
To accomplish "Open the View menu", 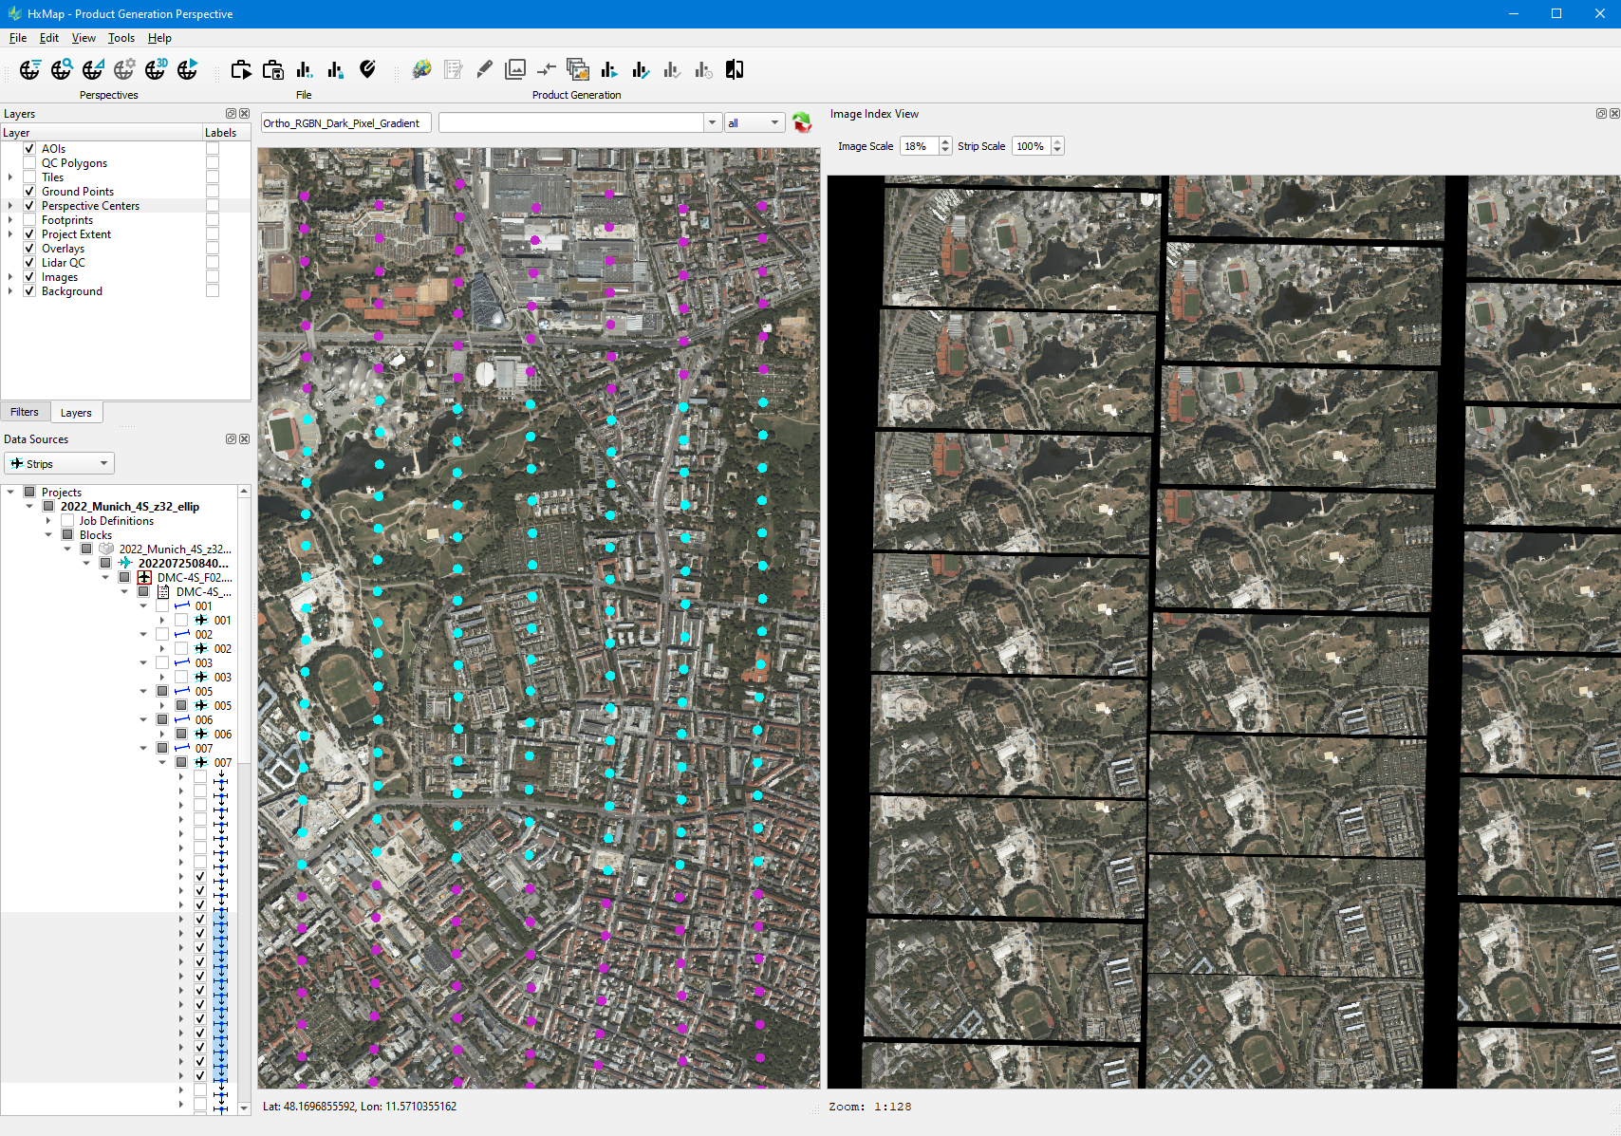I will [x=84, y=38].
